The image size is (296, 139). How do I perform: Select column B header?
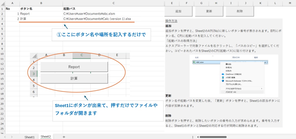click(41, 3)
